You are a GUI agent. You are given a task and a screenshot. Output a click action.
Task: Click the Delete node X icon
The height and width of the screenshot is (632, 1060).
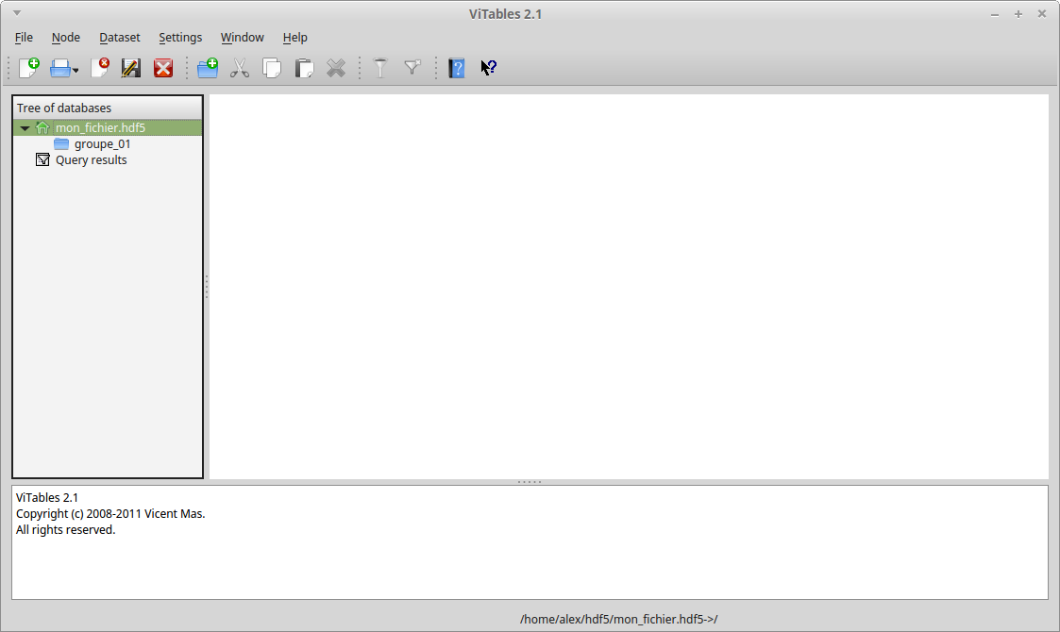coord(336,68)
